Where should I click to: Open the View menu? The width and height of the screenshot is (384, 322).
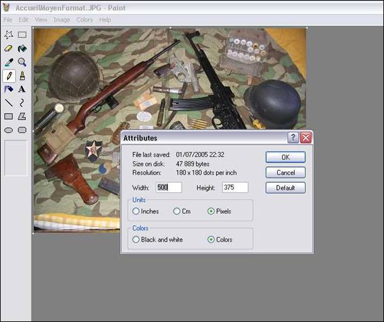pos(41,20)
